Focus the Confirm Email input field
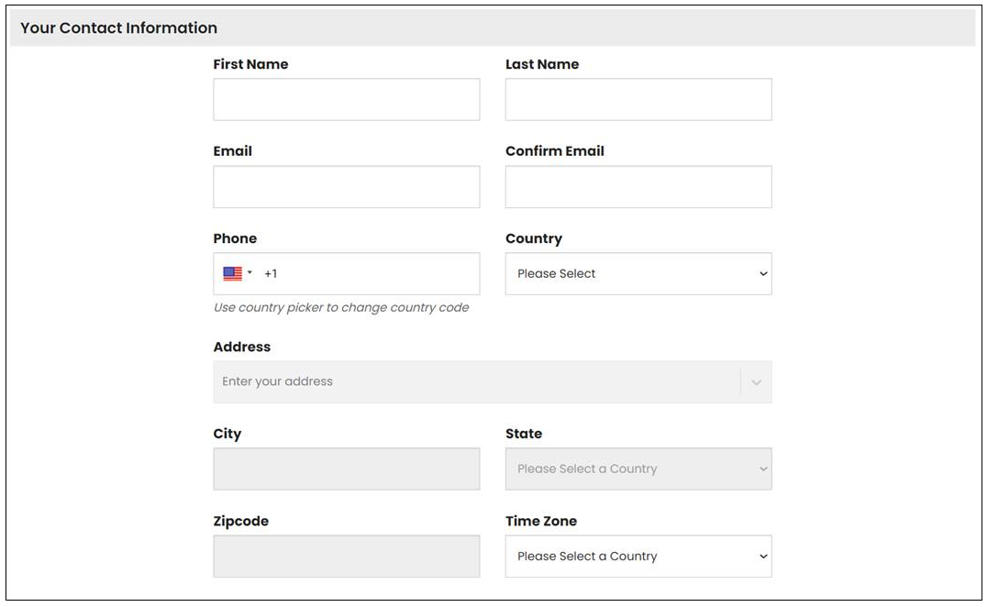Image resolution: width=987 pixels, height=607 pixels. (638, 187)
